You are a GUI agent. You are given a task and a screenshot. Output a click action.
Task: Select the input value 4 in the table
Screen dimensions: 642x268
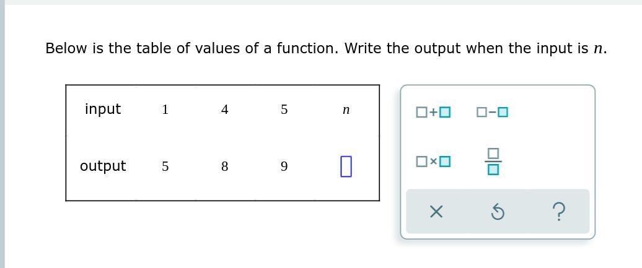pyautogui.click(x=224, y=110)
